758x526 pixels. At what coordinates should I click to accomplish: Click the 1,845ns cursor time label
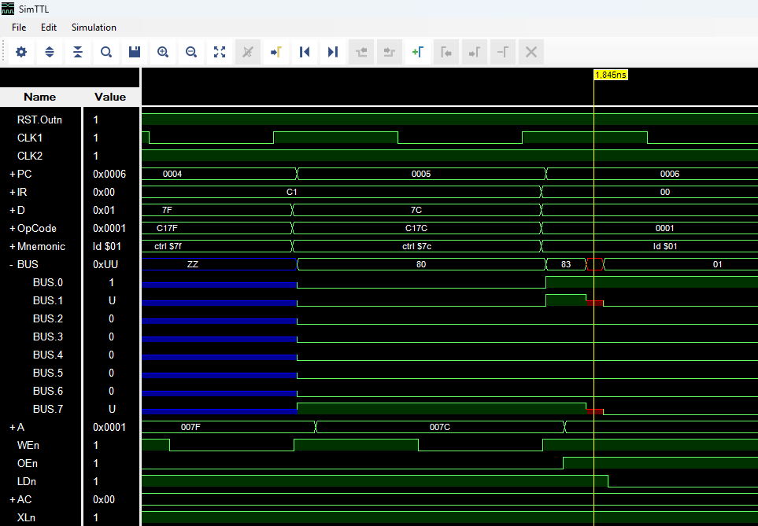tap(611, 75)
